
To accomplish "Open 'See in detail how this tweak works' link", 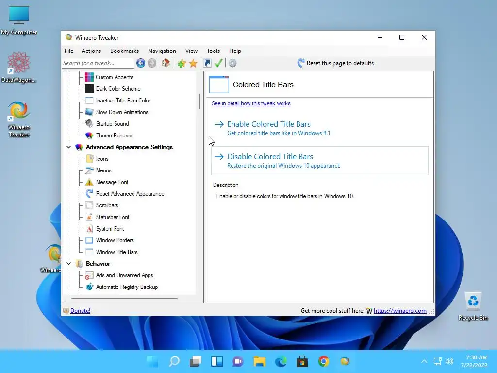I will point(251,103).
